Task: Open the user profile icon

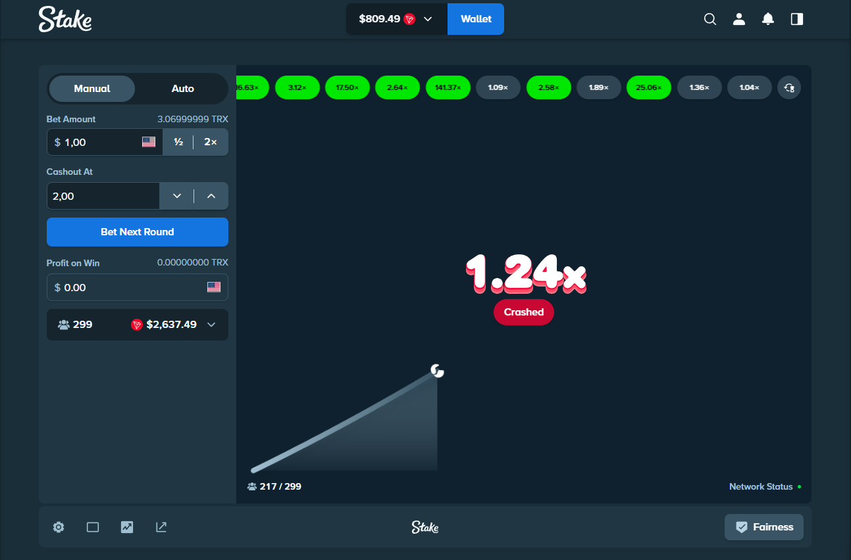Action: [739, 19]
